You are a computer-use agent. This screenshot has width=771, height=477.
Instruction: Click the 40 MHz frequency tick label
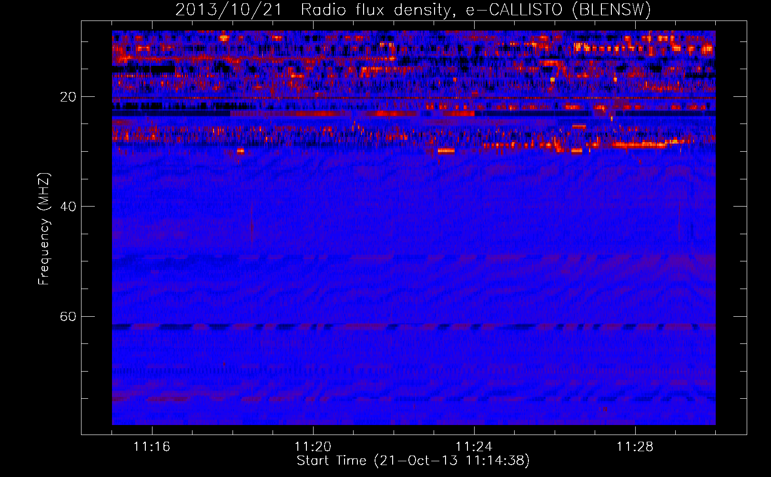[x=68, y=207]
